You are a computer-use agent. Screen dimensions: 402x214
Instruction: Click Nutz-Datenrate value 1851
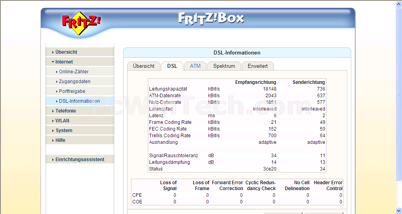point(271,102)
